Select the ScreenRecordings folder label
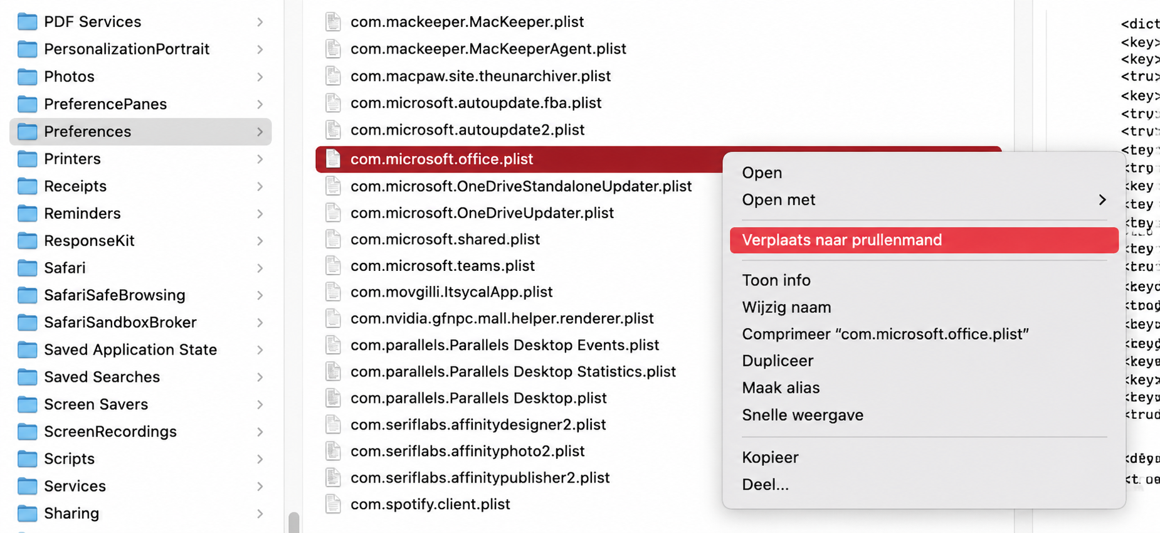Image resolution: width=1160 pixels, height=533 pixels. pyautogui.click(x=110, y=431)
